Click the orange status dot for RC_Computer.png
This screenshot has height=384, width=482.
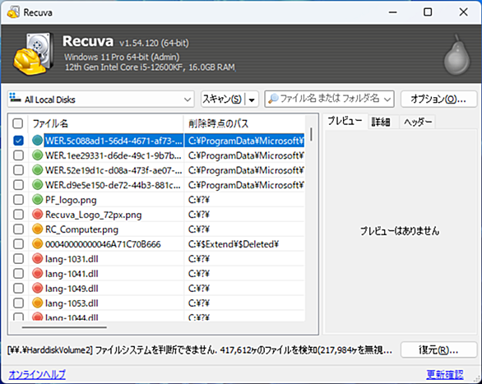(x=37, y=229)
